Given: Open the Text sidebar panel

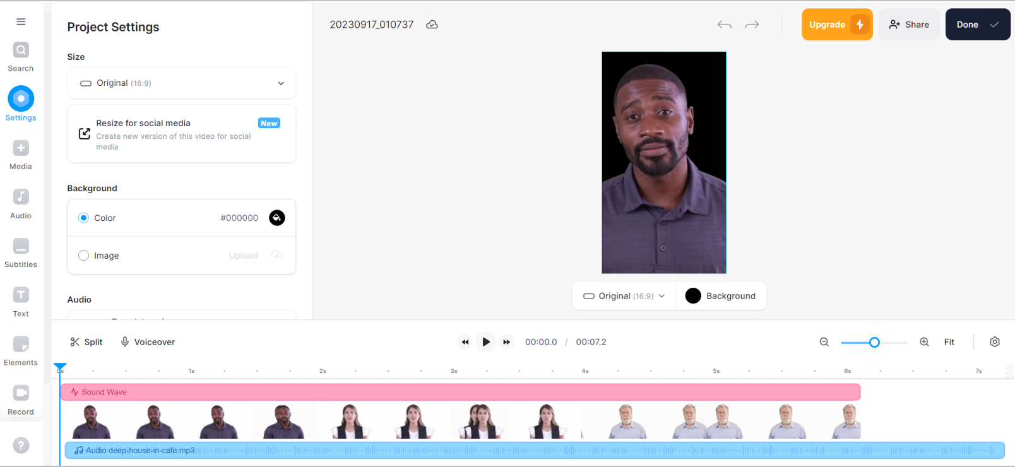Looking at the screenshot, I should tap(21, 302).
